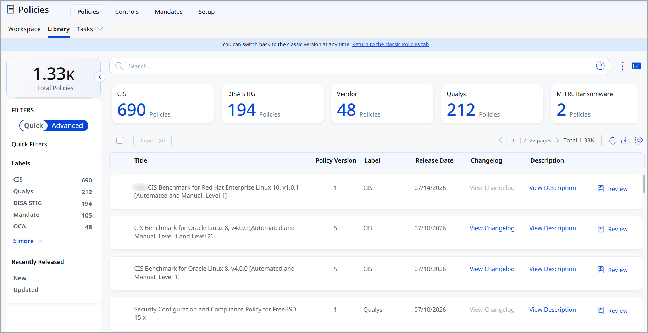The height and width of the screenshot is (333, 648).
Task: Download the policy list
Action: point(626,140)
